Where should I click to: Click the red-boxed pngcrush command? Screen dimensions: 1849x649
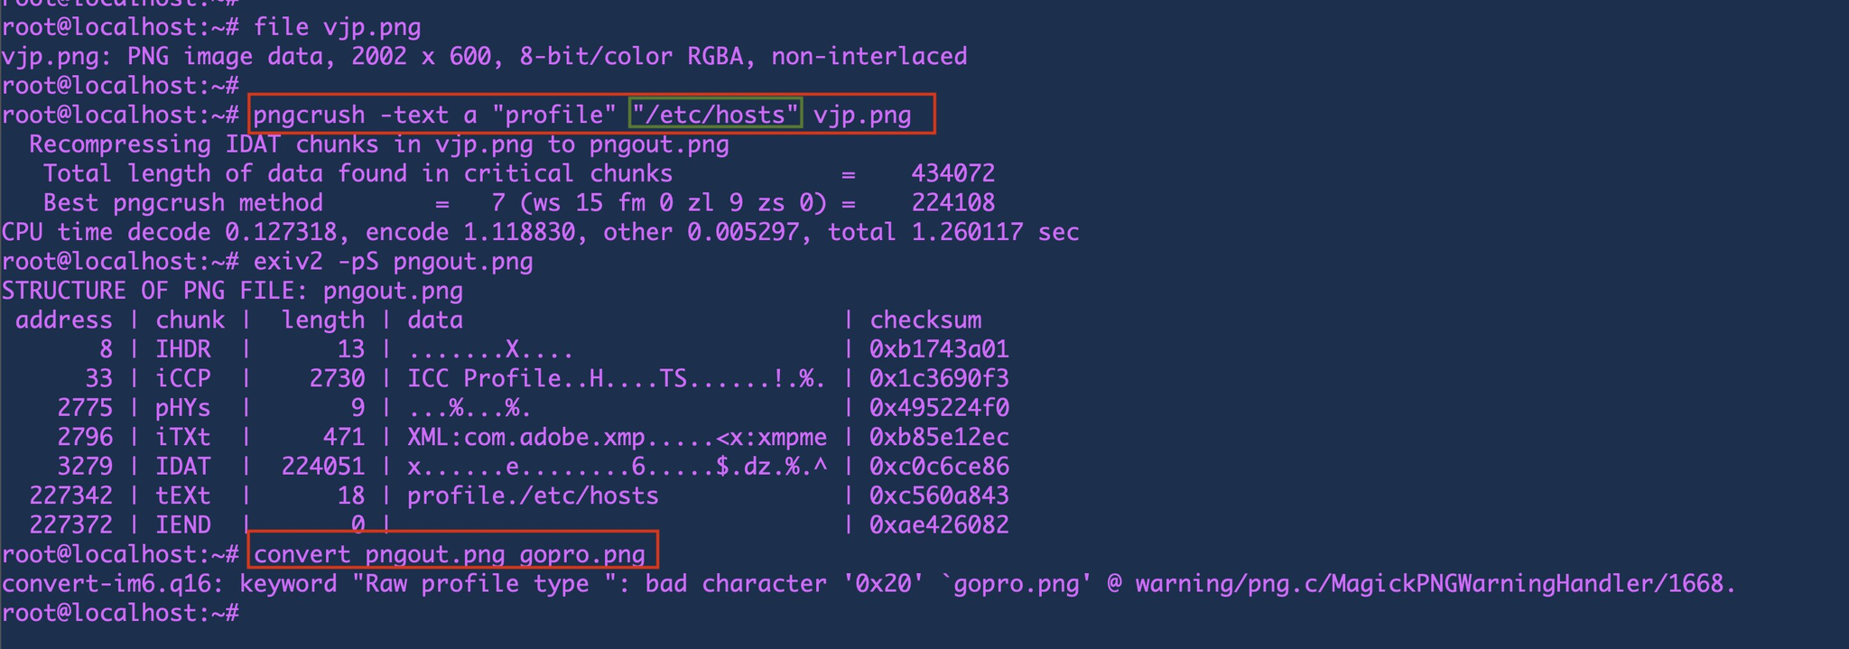coord(591,115)
